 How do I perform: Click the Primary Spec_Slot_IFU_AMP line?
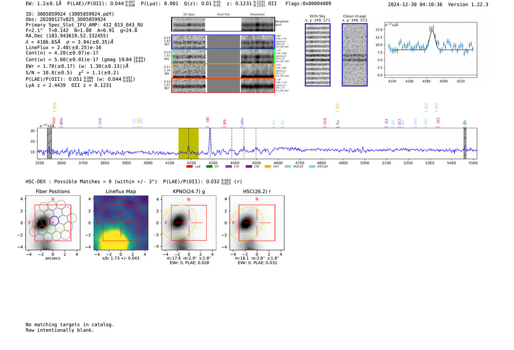coord(84,25)
